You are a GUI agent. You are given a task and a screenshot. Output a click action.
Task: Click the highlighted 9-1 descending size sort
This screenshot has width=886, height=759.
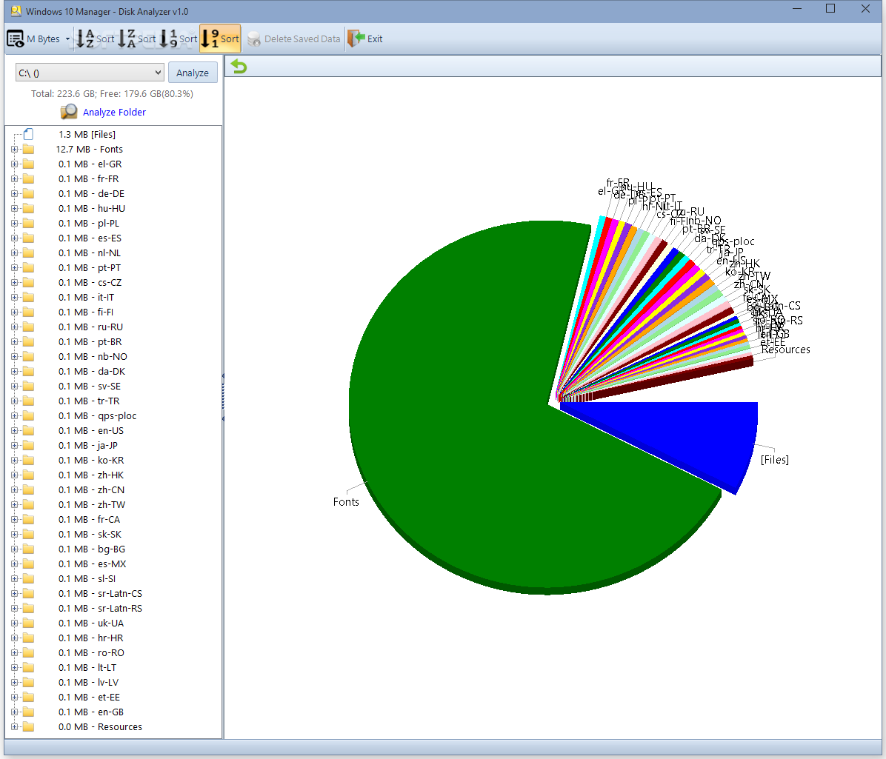click(x=220, y=39)
